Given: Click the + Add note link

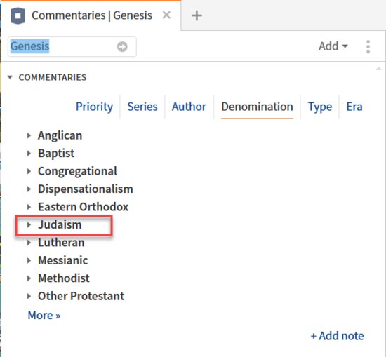Looking at the screenshot, I should pyautogui.click(x=337, y=336).
